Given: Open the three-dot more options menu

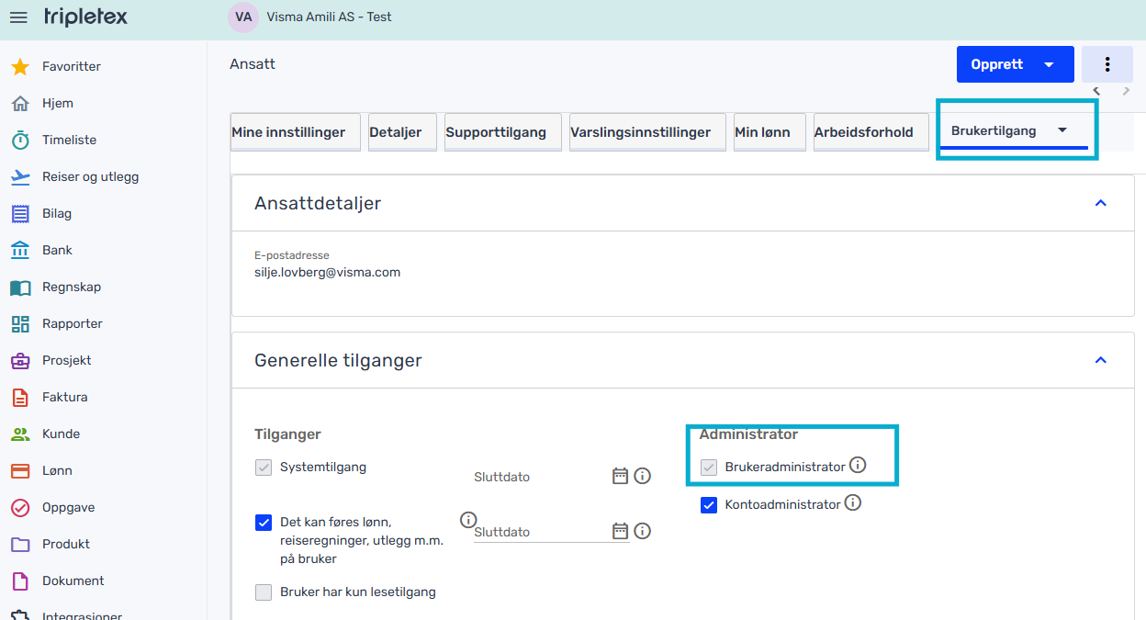Looking at the screenshot, I should tap(1107, 64).
